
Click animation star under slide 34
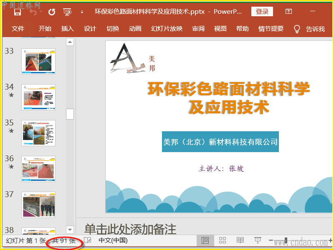point(11,95)
